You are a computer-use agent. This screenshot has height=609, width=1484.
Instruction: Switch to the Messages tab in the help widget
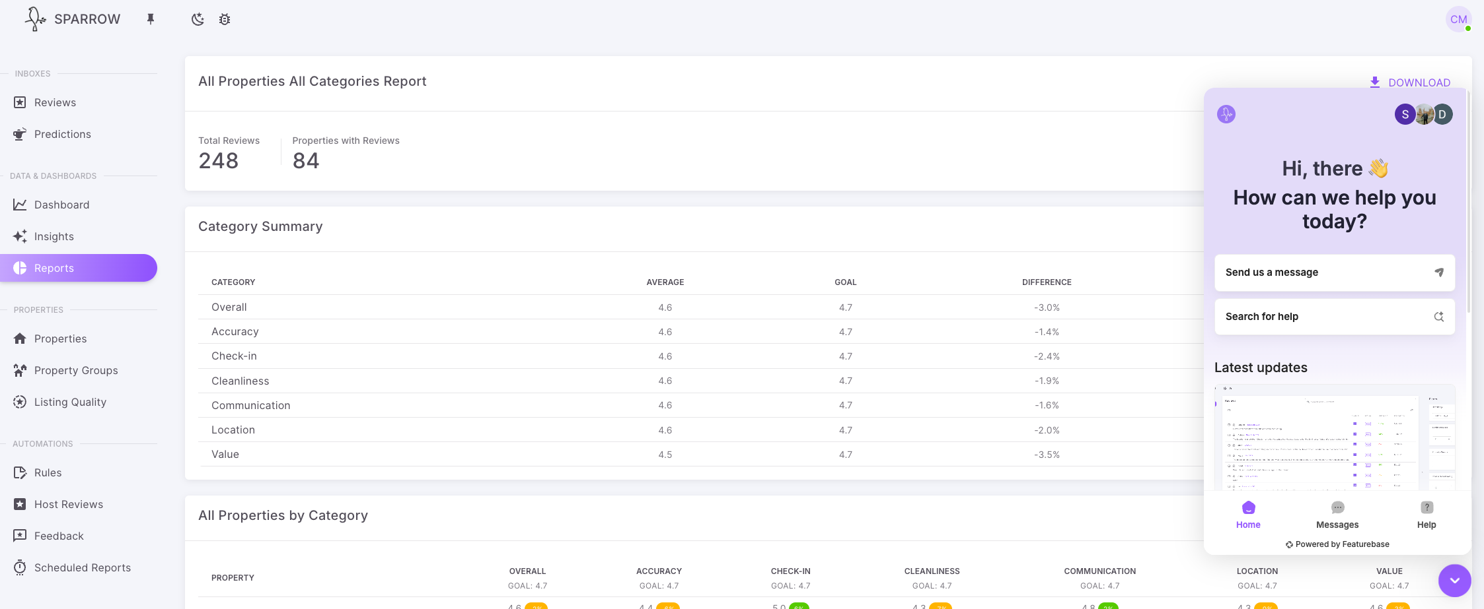(1337, 515)
